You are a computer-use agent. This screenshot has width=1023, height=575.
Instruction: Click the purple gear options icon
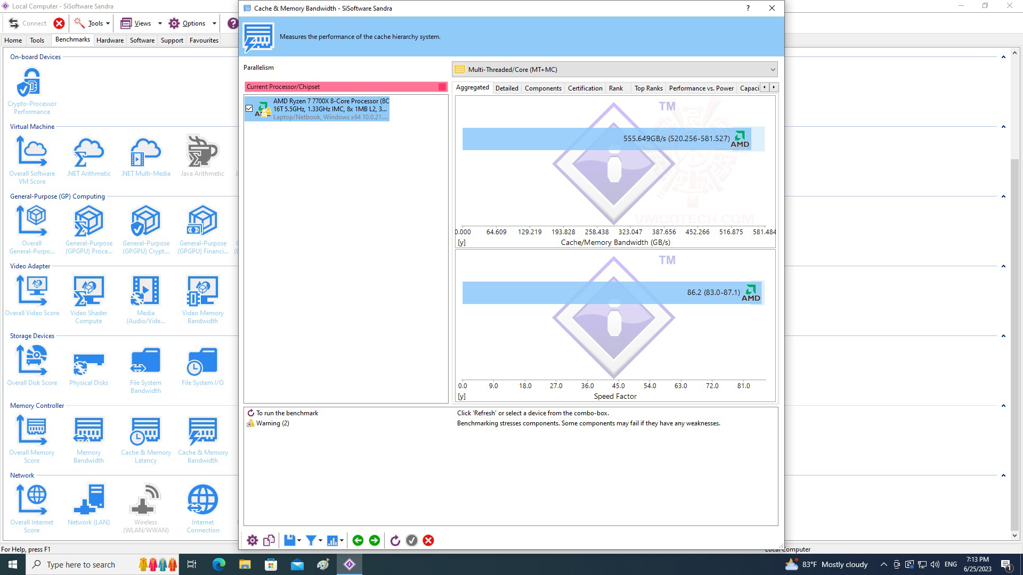[252, 540]
